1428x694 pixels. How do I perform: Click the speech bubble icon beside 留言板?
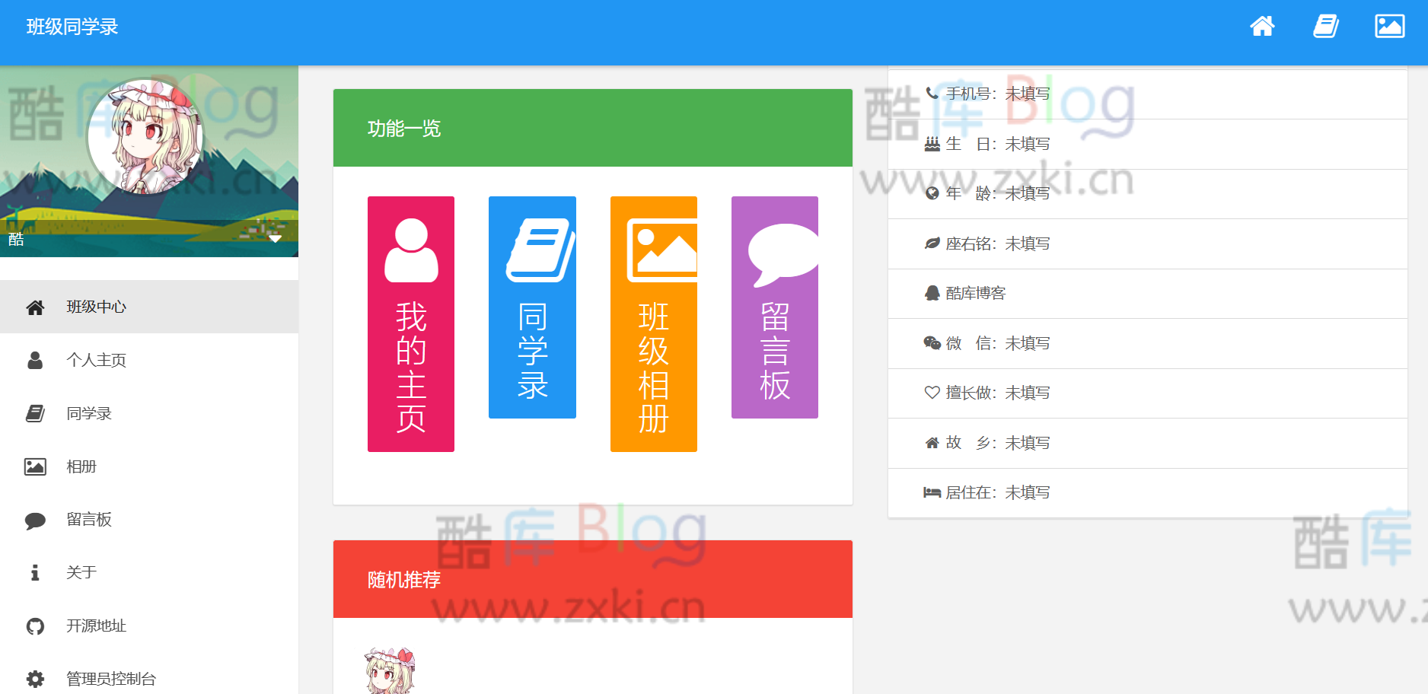coord(35,520)
